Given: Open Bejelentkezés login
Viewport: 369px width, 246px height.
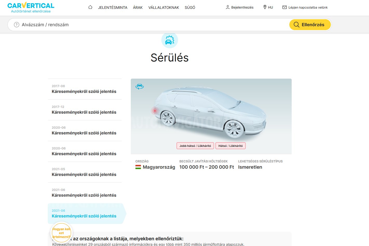Looking at the screenshot, I should coord(240,7).
